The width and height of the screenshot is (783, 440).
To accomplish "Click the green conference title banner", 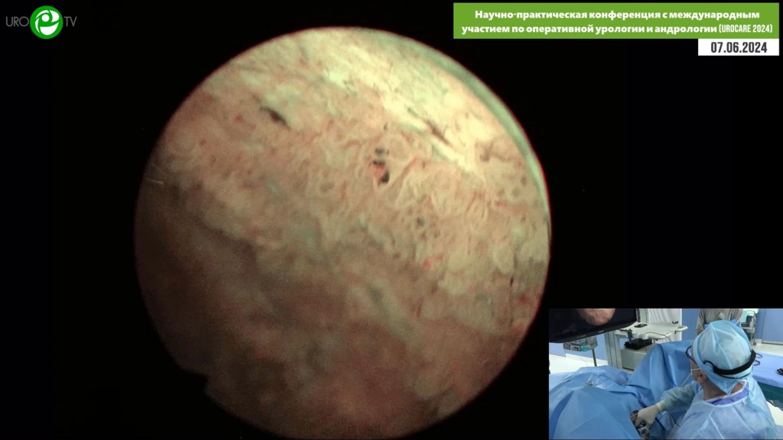I will (x=616, y=21).
